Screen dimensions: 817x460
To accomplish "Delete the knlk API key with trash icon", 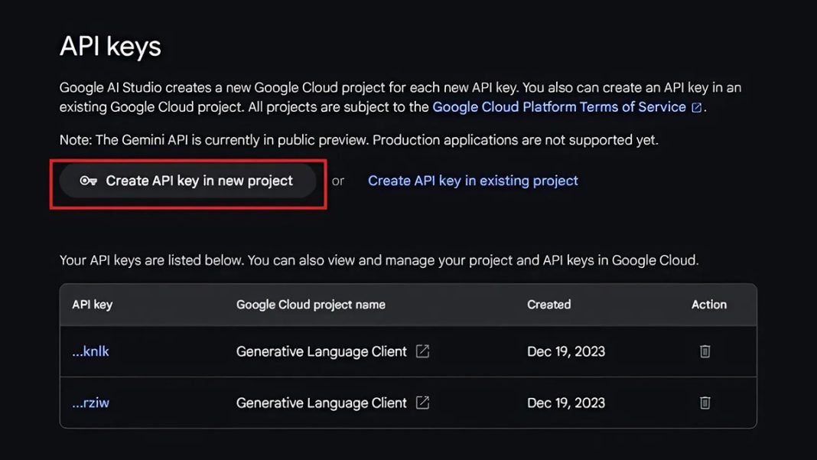I will coord(705,351).
